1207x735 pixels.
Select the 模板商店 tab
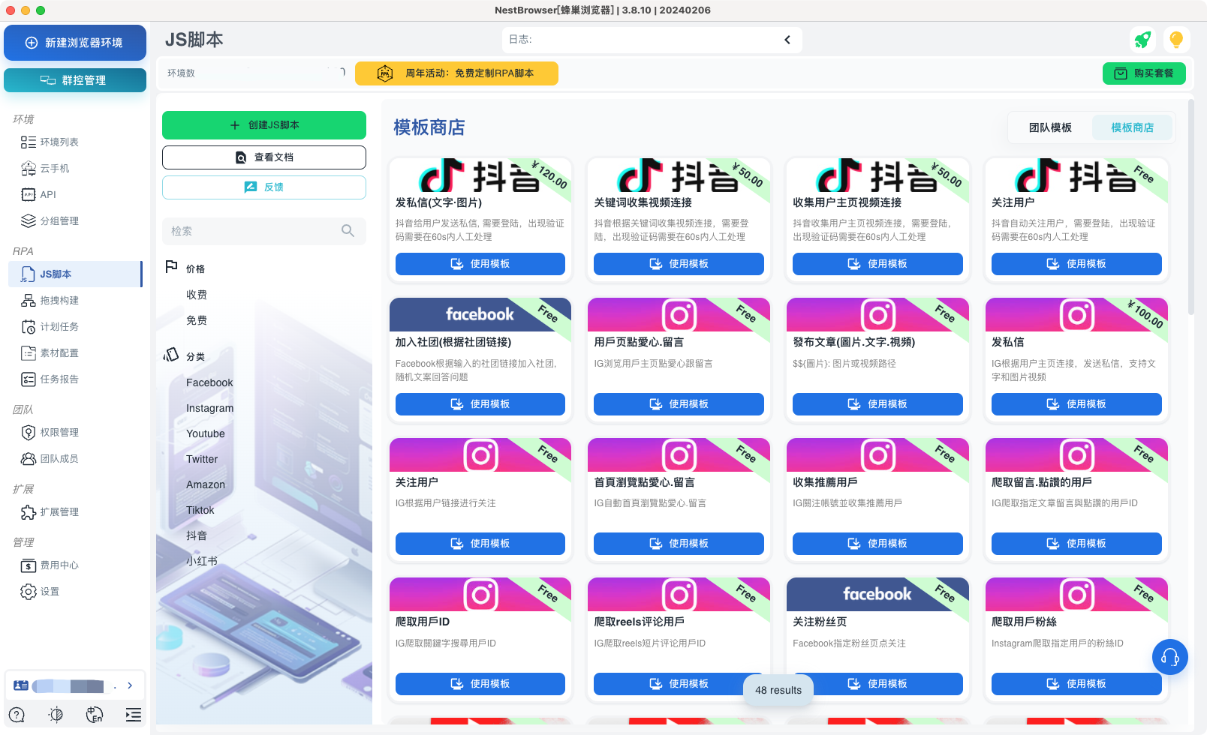coord(1132,127)
